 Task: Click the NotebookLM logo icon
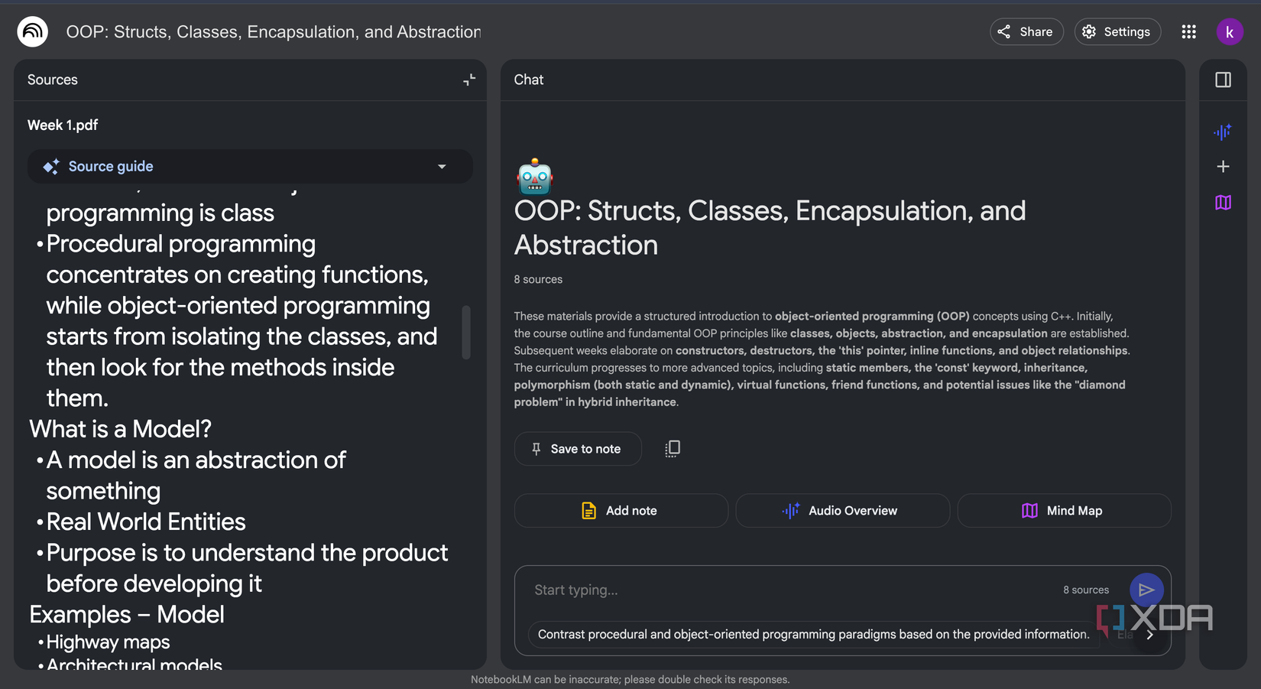pos(33,31)
